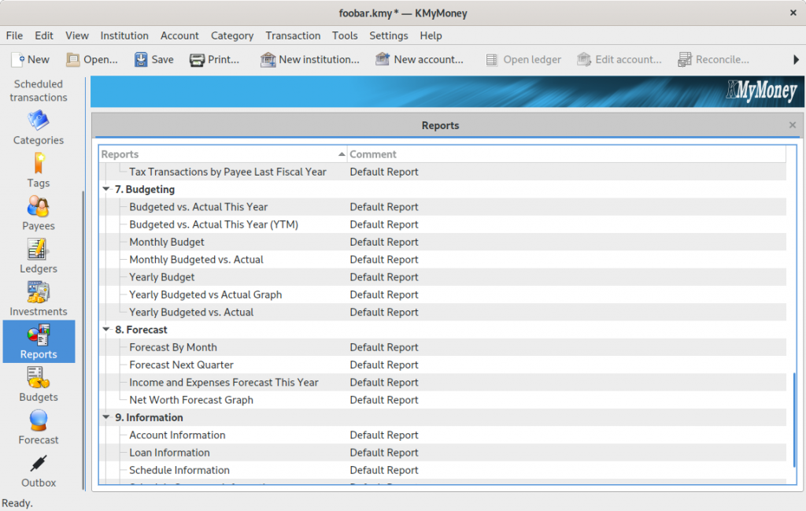
Task: Open the Tags view
Action: [38, 172]
